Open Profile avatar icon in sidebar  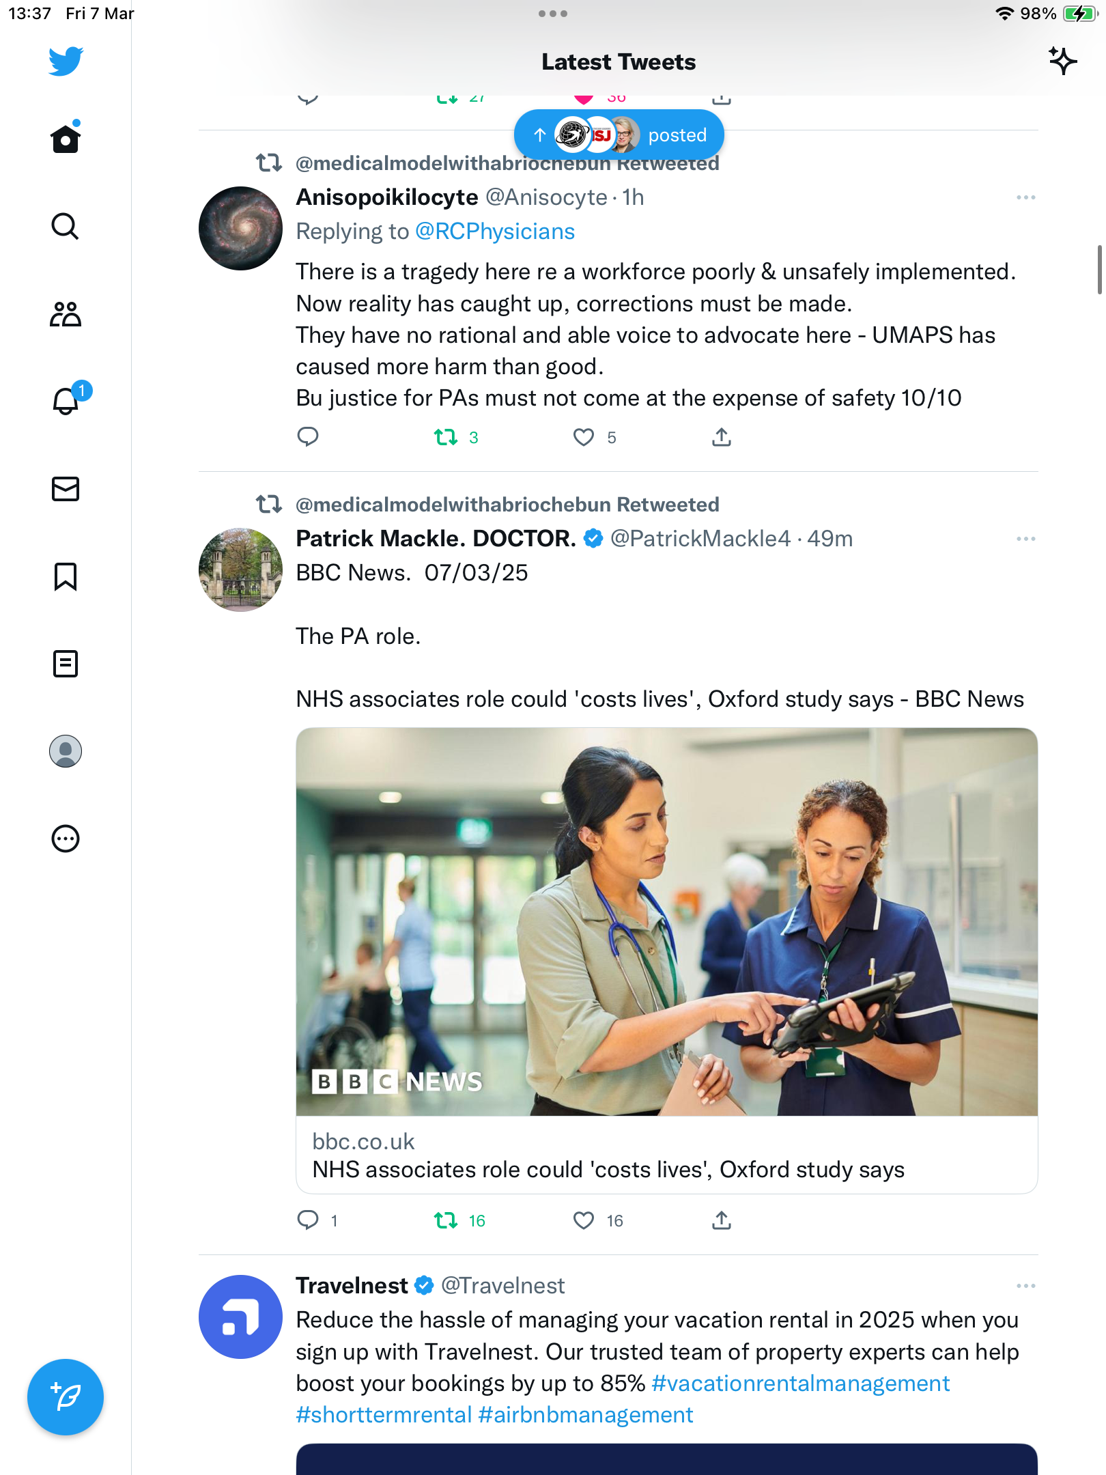(66, 751)
